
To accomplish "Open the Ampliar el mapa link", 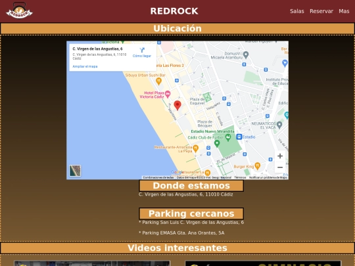I will pos(85,66).
